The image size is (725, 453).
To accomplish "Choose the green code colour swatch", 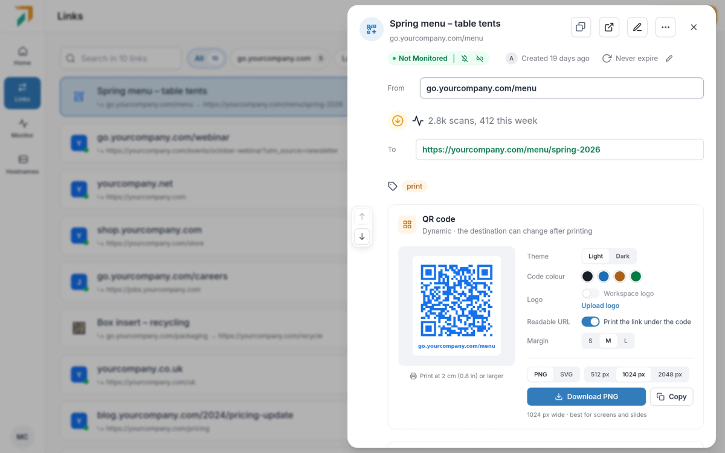I will point(636,277).
